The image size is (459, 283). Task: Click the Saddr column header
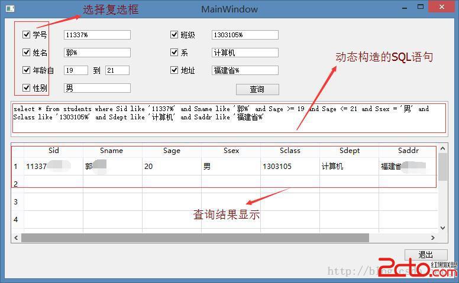(408, 151)
